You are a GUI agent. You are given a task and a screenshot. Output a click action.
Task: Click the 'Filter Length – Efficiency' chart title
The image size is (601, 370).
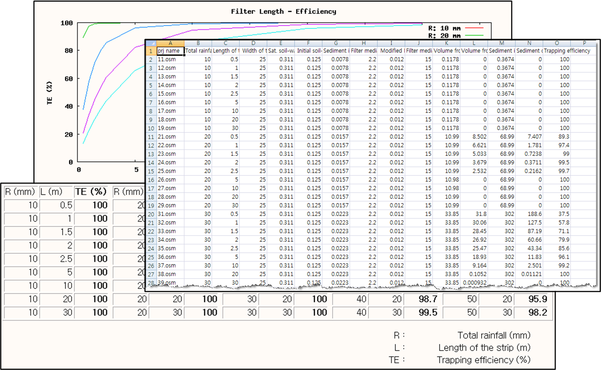[x=283, y=11]
